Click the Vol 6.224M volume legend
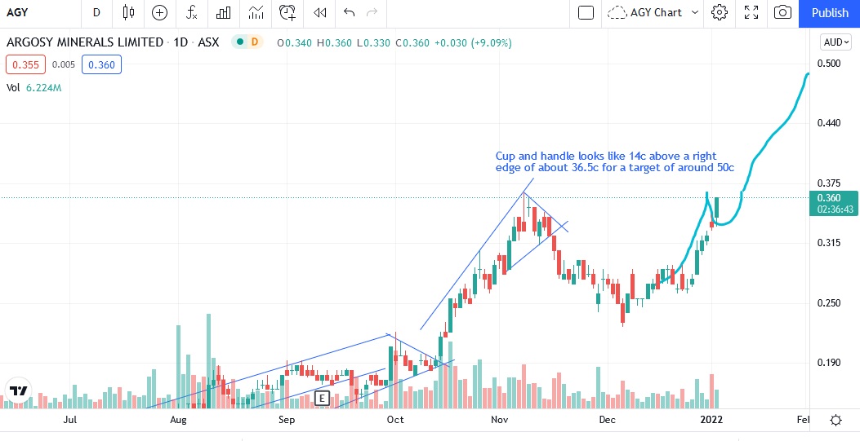Image resolution: width=860 pixels, height=441 pixels. (x=34, y=87)
